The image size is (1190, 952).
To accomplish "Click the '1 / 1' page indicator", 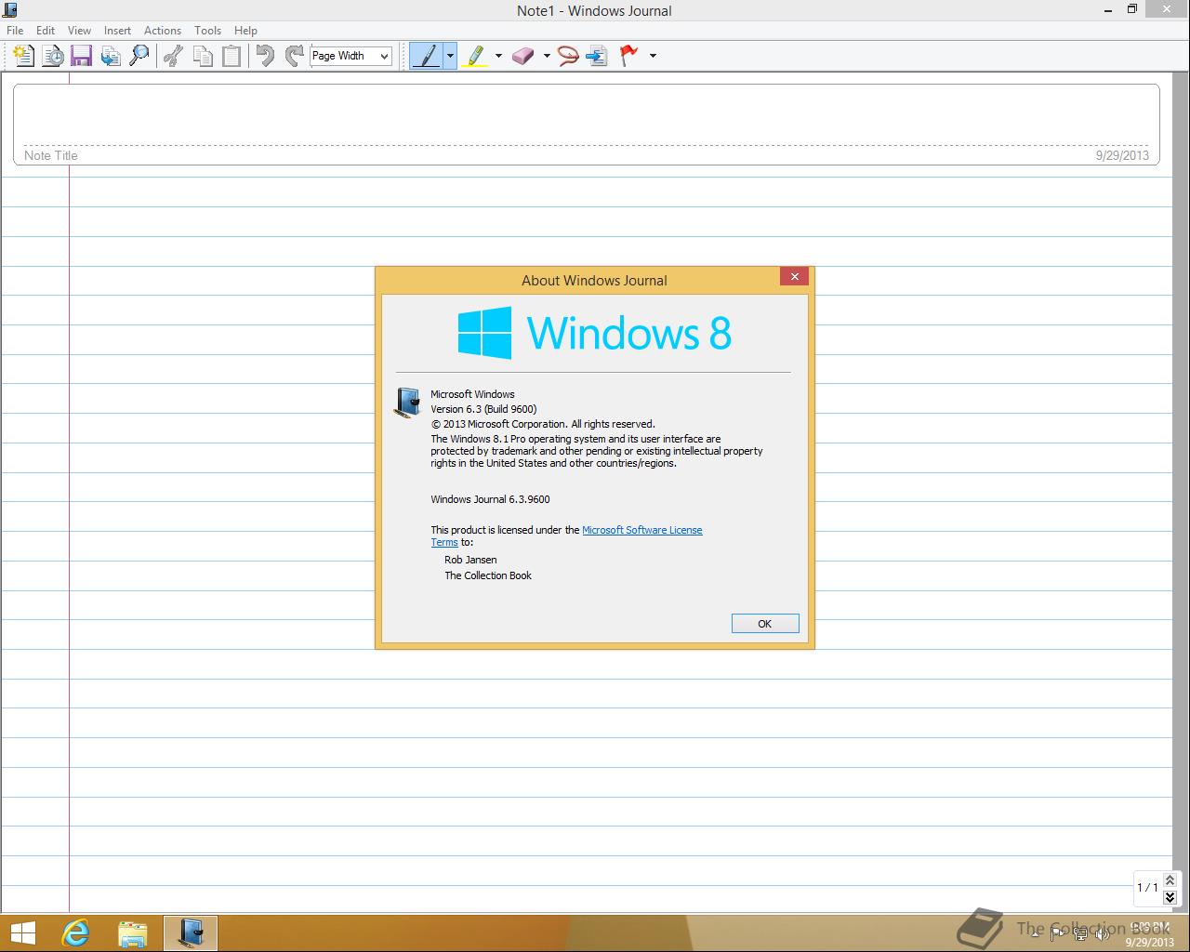I will tap(1147, 888).
